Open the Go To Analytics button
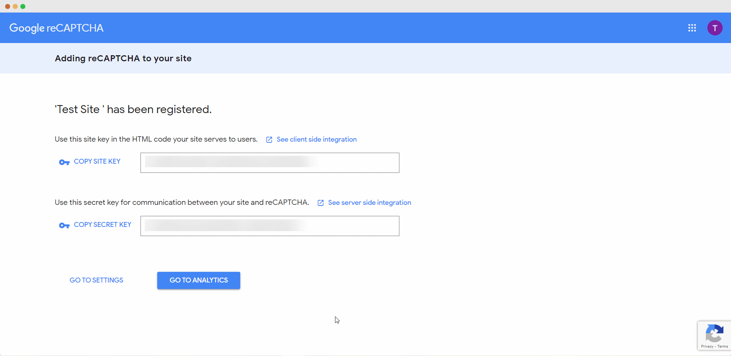 [x=198, y=280]
